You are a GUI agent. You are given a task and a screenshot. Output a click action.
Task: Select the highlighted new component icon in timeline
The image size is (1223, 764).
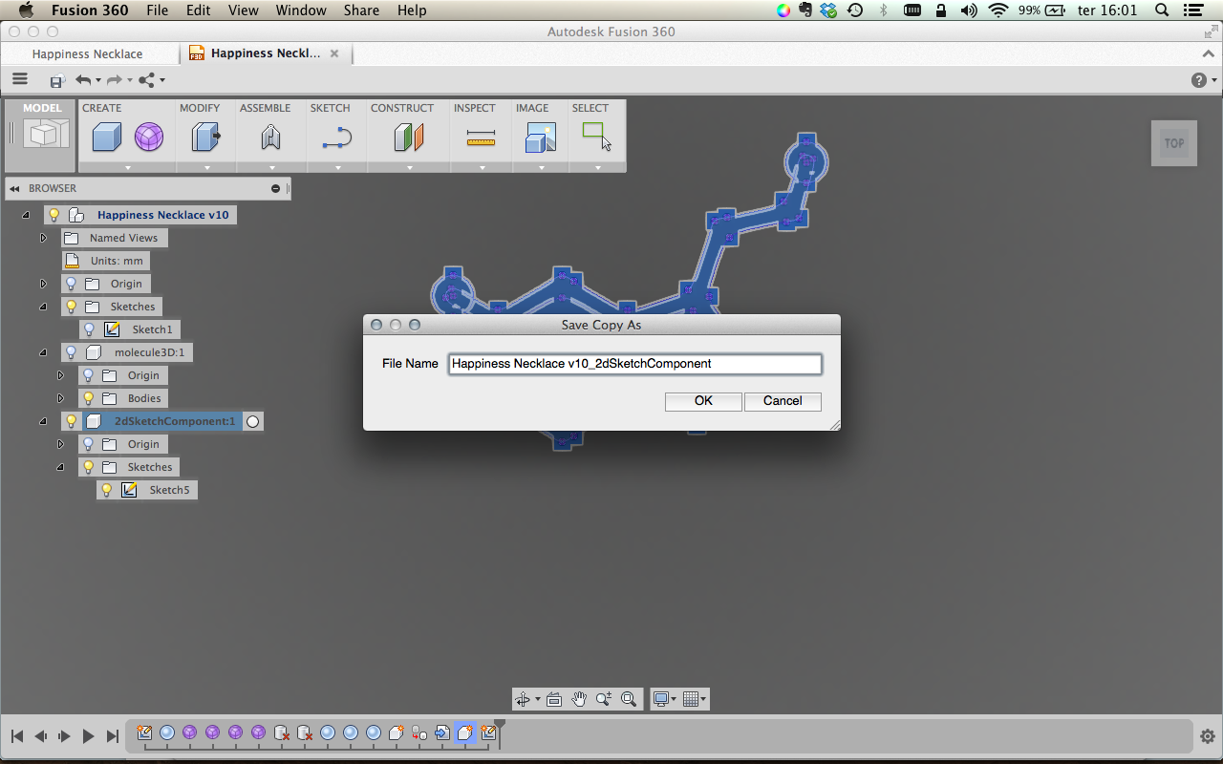465,733
